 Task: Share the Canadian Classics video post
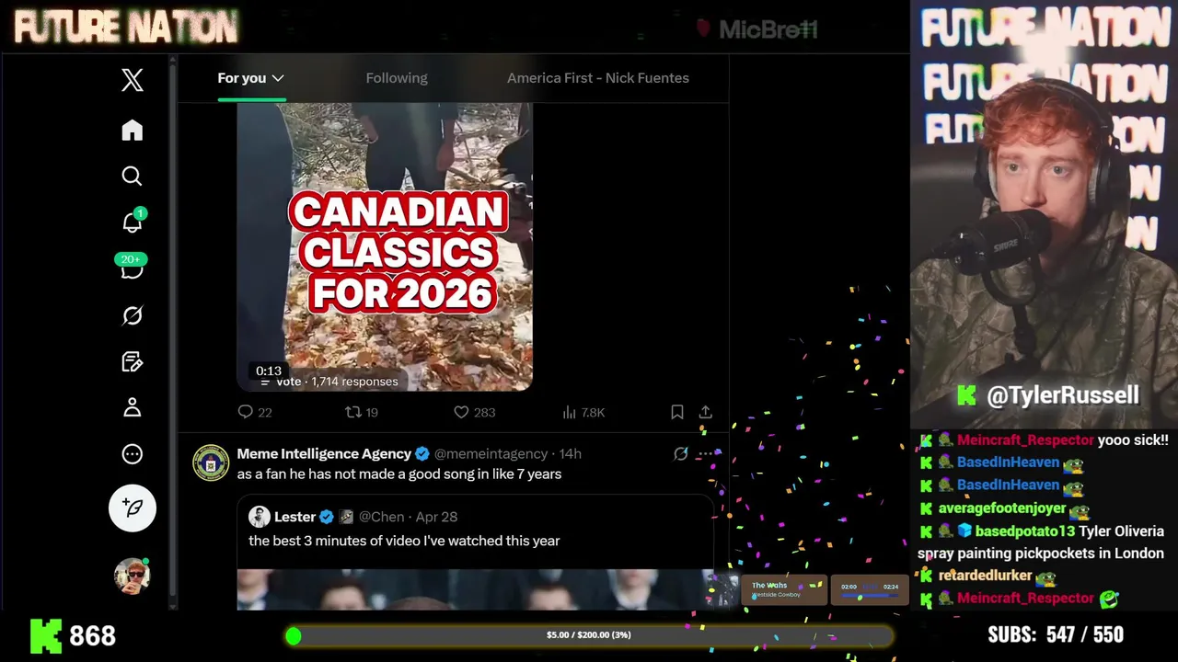706,412
